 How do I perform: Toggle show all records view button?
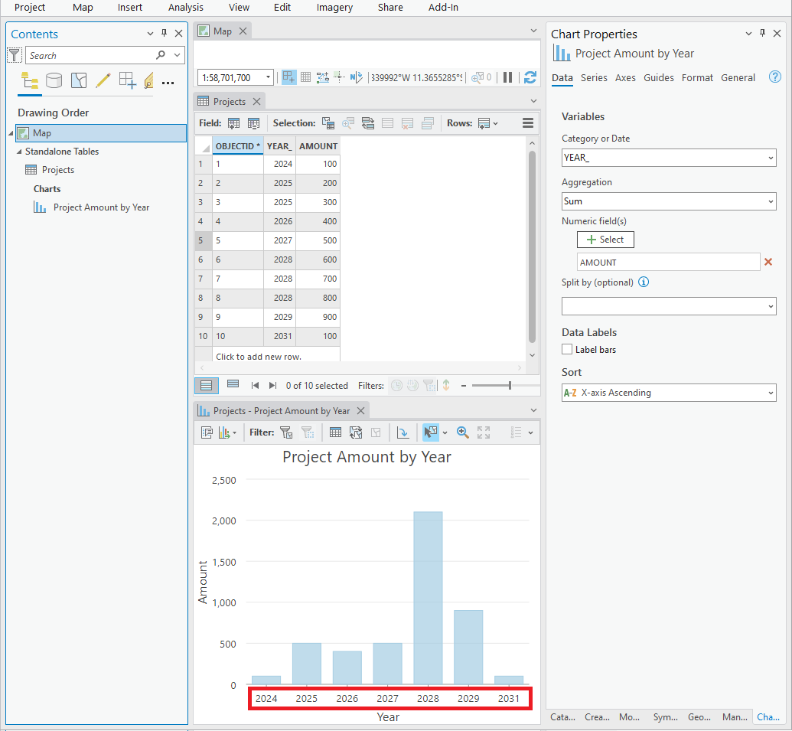point(206,386)
